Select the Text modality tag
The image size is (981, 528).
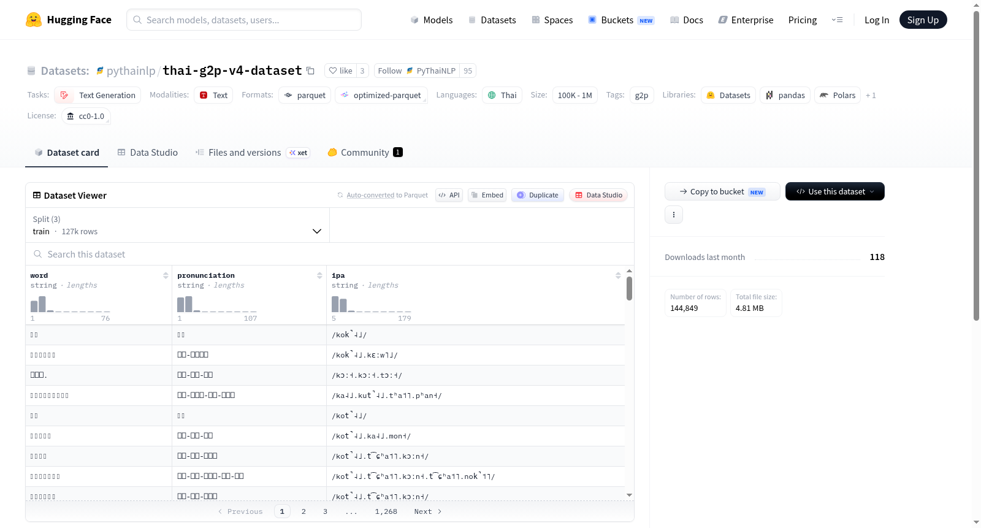(x=213, y=95)
